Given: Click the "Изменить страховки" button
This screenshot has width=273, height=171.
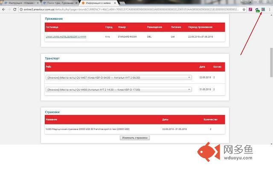Looking at the screenshot, I should click(x=135, y=138).
